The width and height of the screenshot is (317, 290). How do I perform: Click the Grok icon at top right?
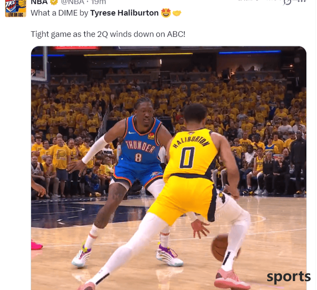coord(287,2)
